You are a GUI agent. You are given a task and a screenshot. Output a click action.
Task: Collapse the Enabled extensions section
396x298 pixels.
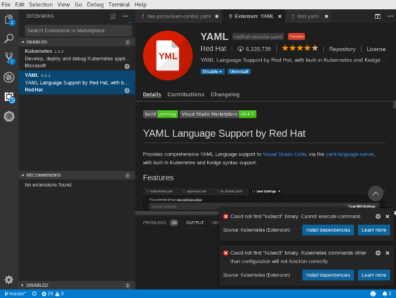click(22, 42)
